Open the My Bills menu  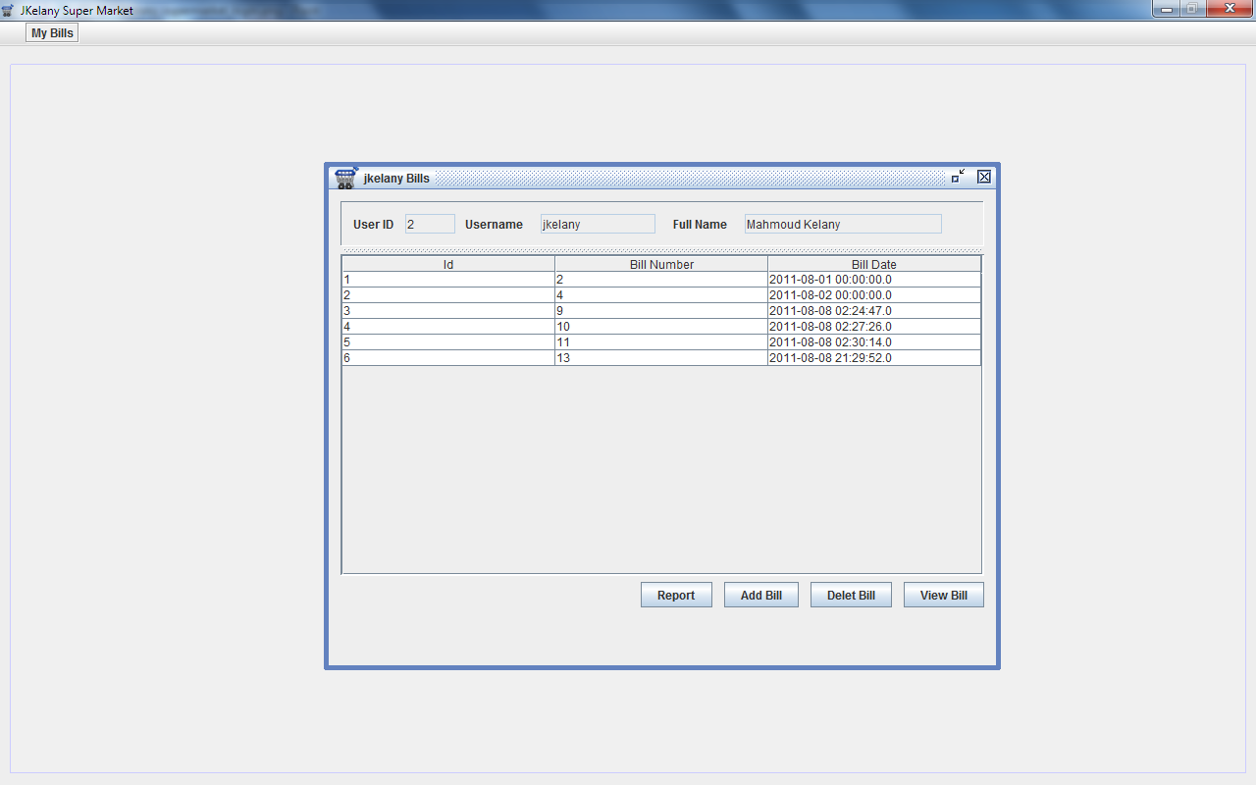click(x=52, y=33)
